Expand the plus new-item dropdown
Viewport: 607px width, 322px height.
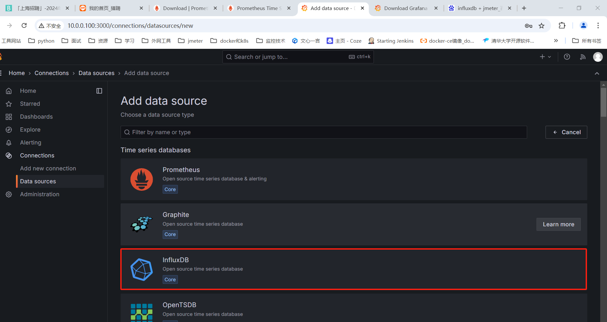click(545, 57)
